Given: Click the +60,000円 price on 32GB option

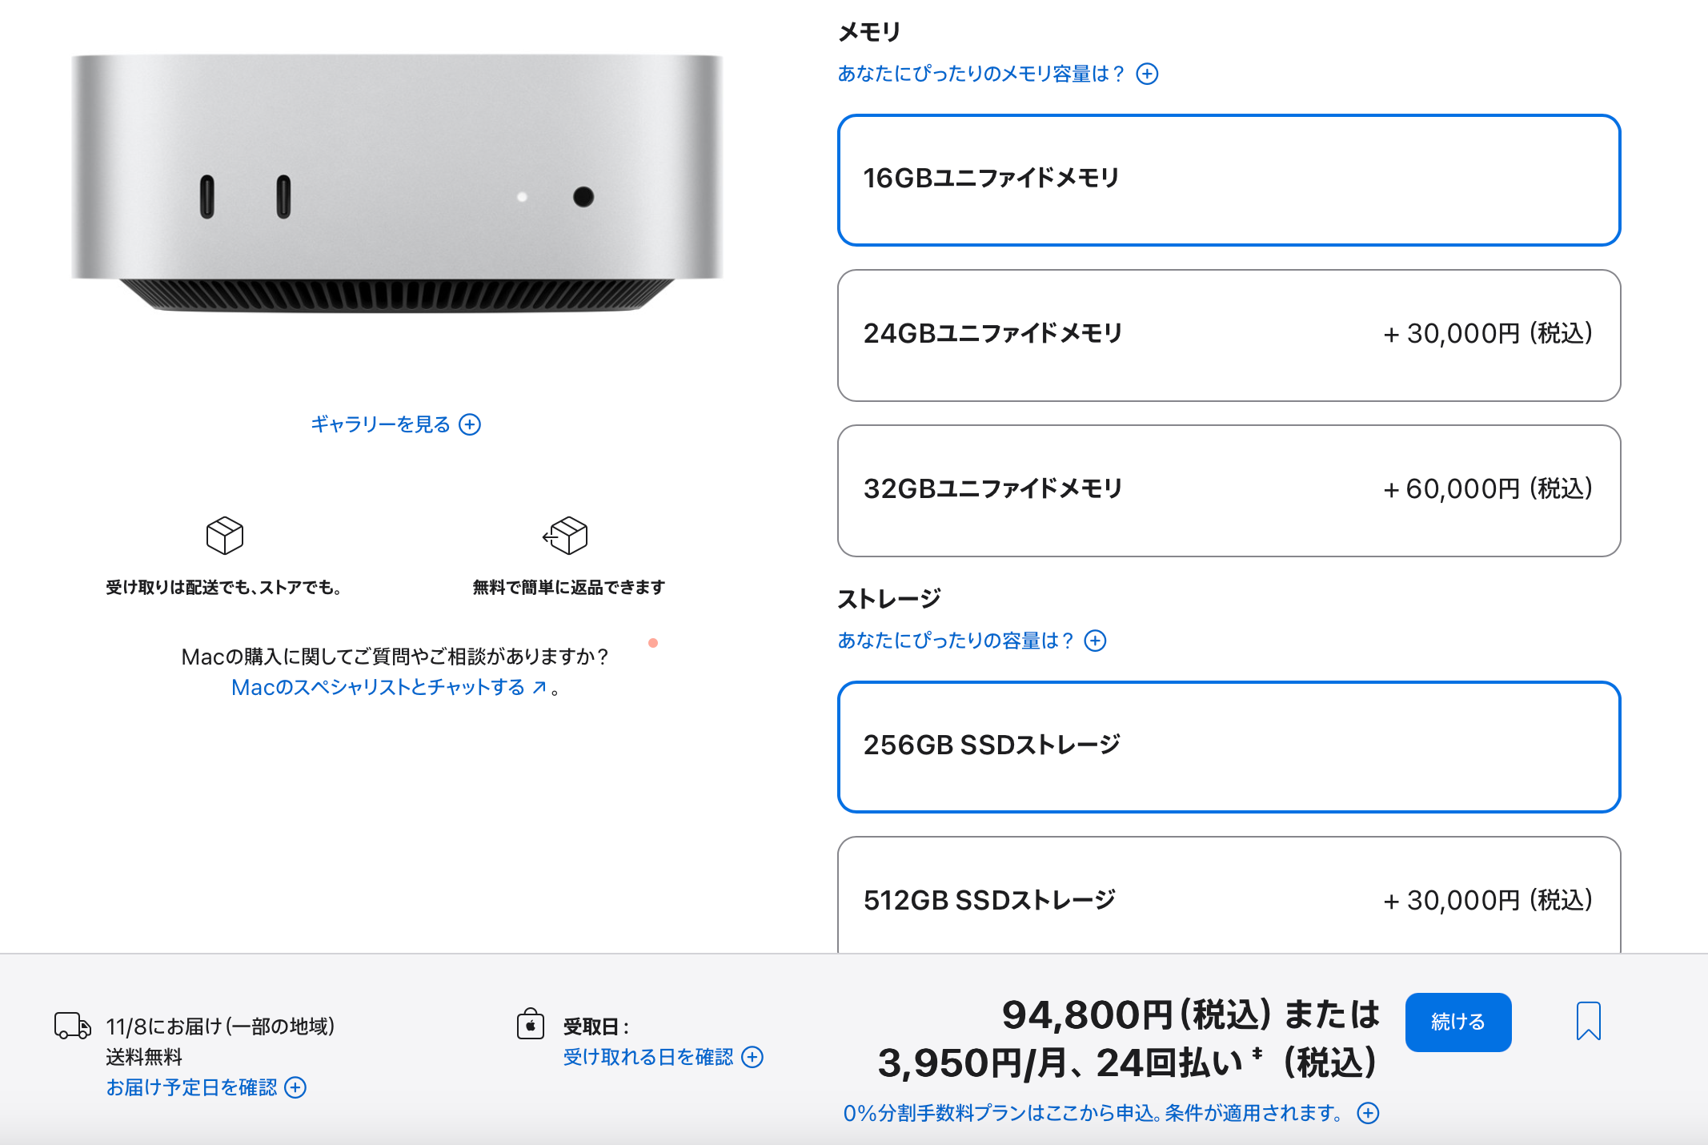Looking at the screenshot, I should (1488, 488).
